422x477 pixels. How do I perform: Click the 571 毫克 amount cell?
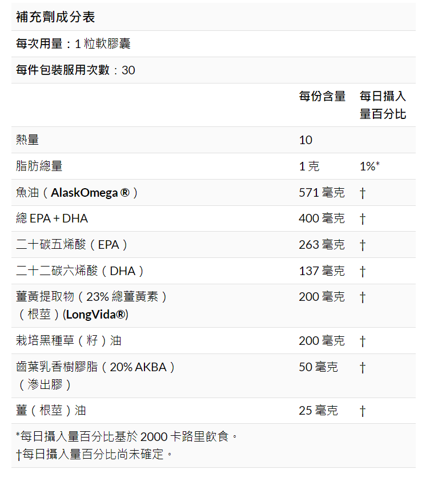coord(321,192)
